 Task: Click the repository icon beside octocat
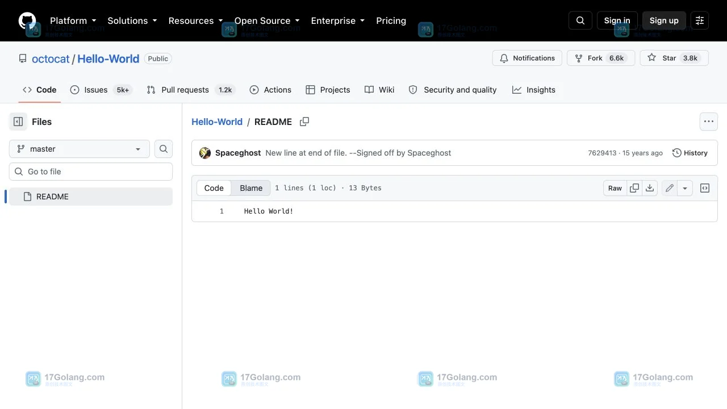click(x=23, y=59)
